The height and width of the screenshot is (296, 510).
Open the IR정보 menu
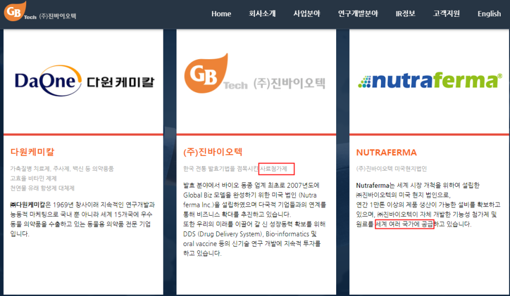tap(405, 14)
